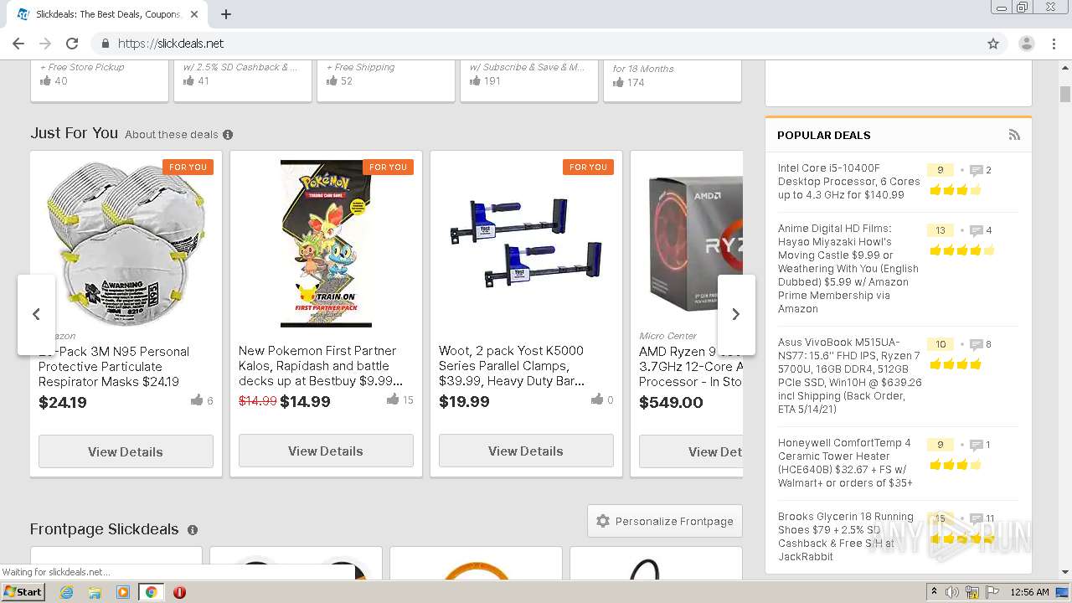Open the red taskbar icon next to Chrome

(x=179, y=592)
